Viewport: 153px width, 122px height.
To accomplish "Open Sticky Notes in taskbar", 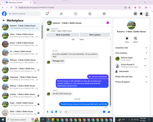I will click(53, 120).
